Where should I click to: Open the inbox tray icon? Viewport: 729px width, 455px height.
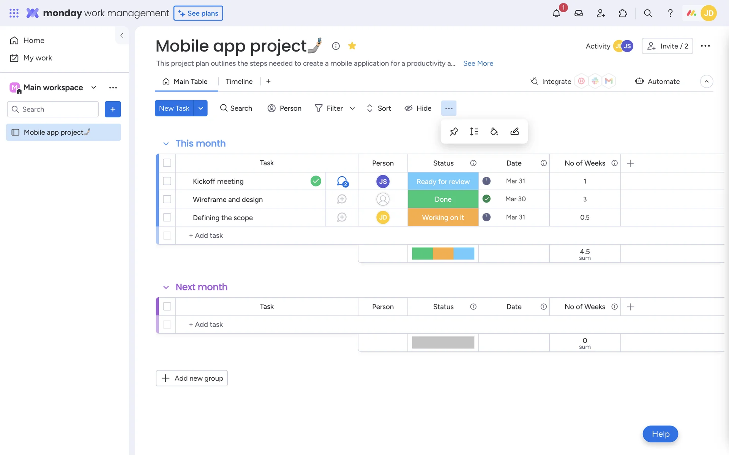click(578, 13)
